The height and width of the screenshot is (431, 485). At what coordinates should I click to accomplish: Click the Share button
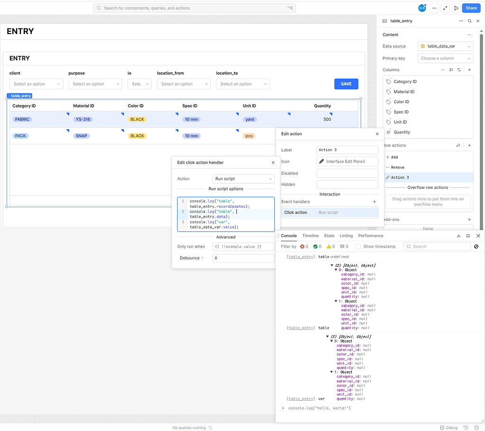coord(471,8)
